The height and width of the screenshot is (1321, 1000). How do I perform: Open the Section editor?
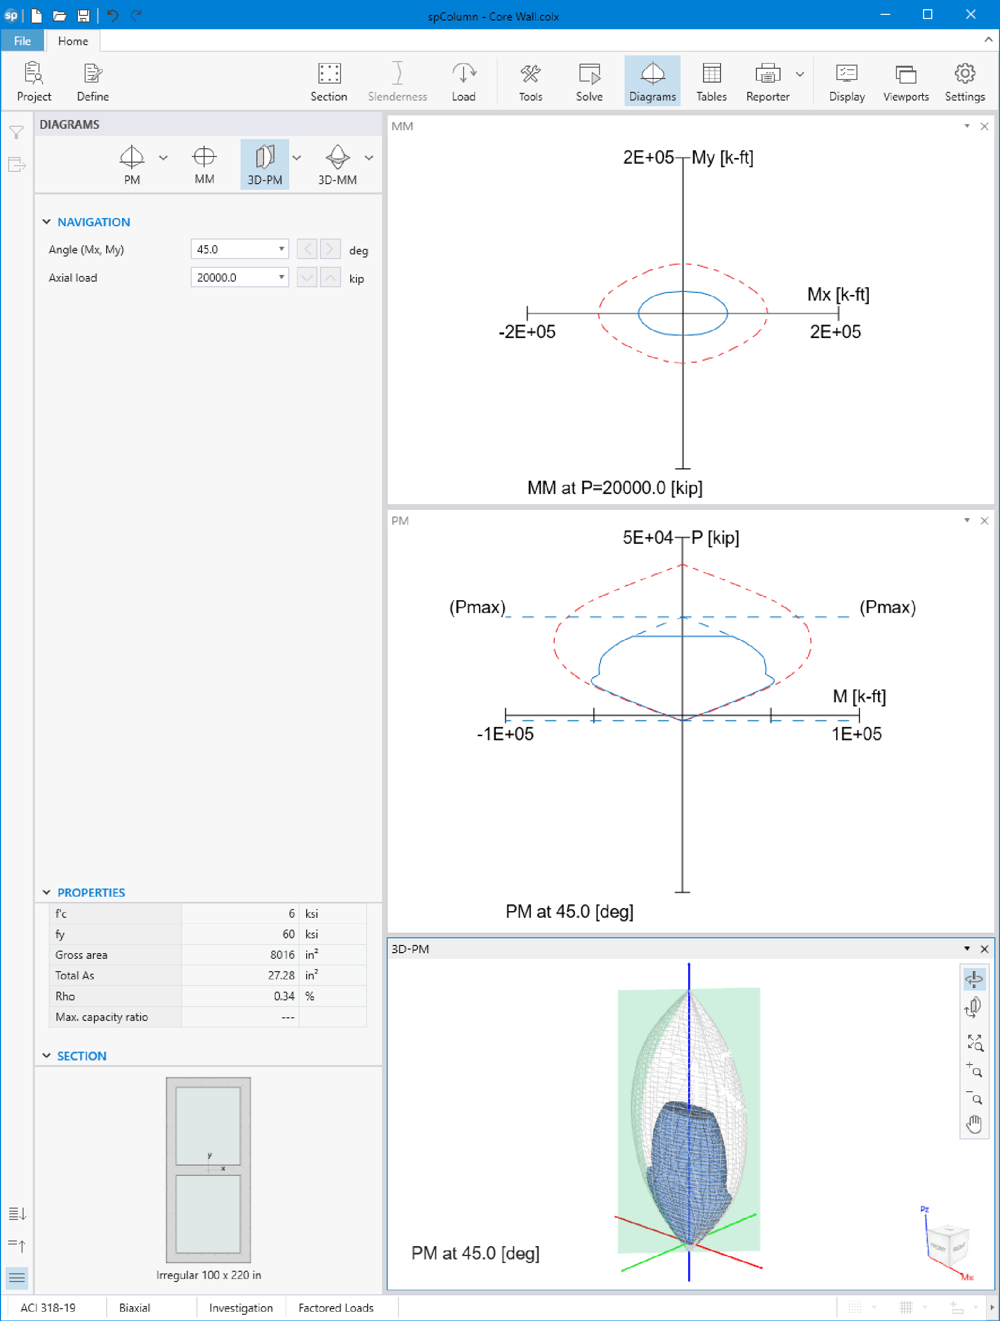[328, 81]
